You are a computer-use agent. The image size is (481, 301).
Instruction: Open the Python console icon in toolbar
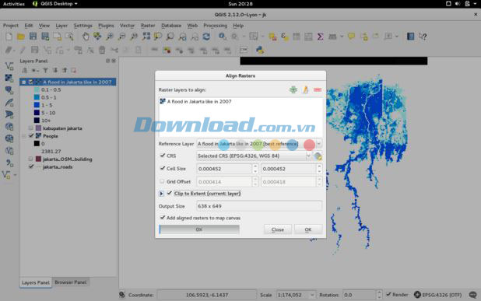pos(260,50)
